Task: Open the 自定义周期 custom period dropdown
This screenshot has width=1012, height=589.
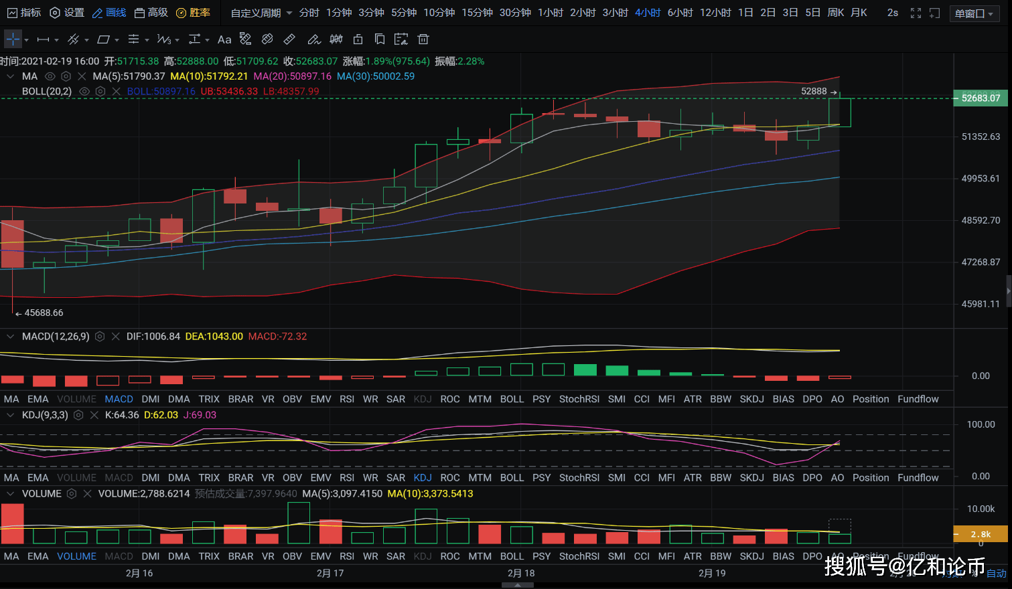Action: click(x=261, y=13)
